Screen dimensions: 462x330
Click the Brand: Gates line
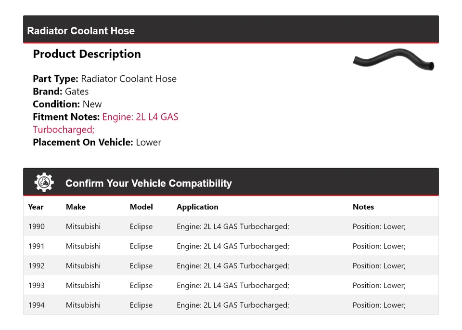tap(61, 92)
